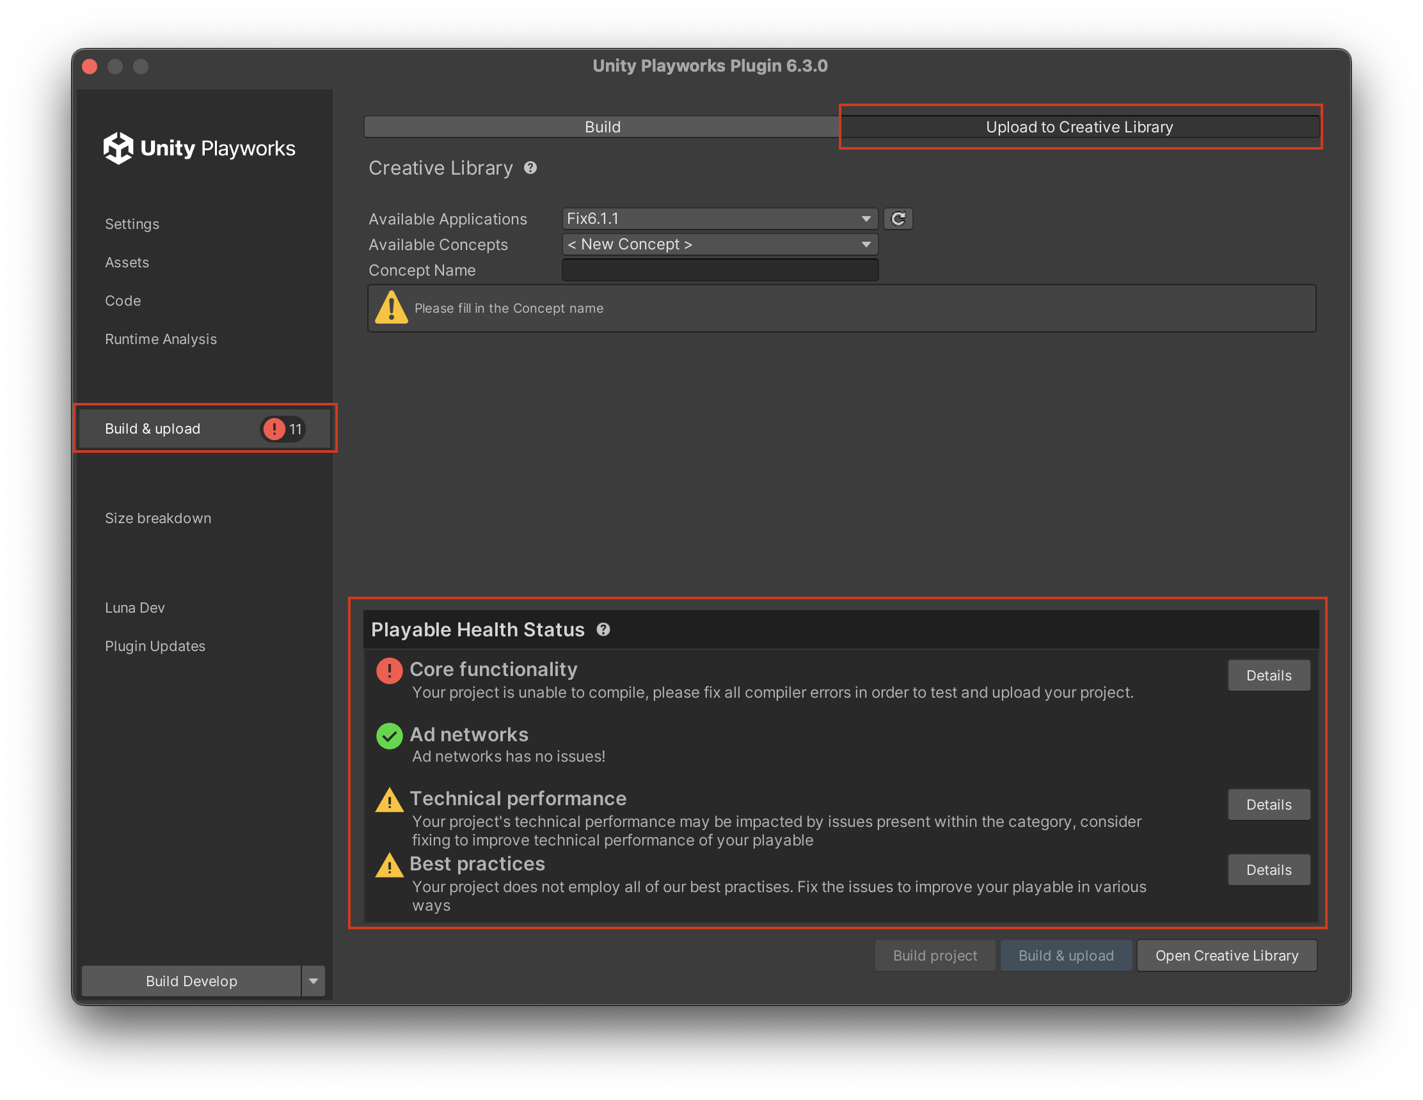Click the red error badge showing 11
This screenshot has height=1100, width=1423.
[283, 428]
